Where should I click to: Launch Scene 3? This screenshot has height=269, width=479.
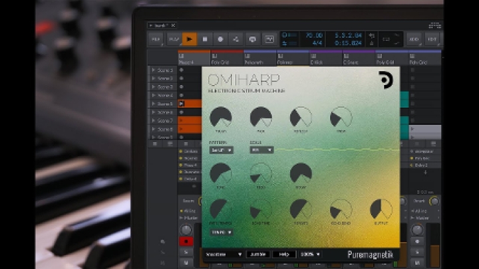154,87
